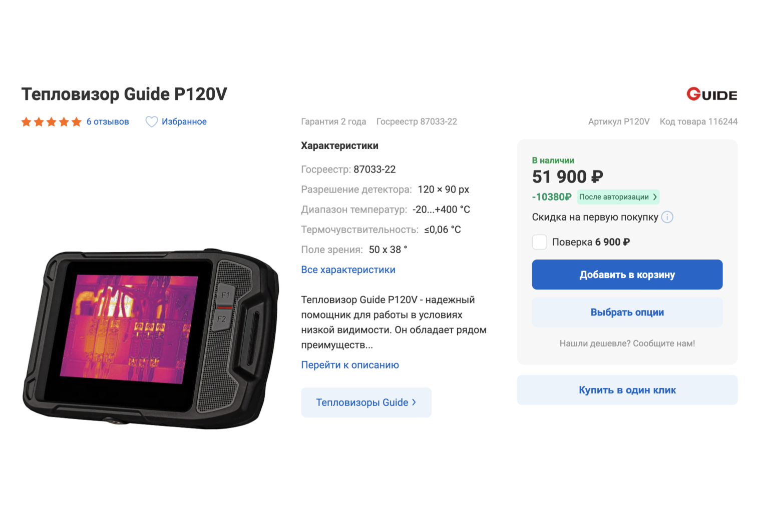Follow Перейти к описанию link
This screenshot has width=761, height=527.
[x=350, y=365]
